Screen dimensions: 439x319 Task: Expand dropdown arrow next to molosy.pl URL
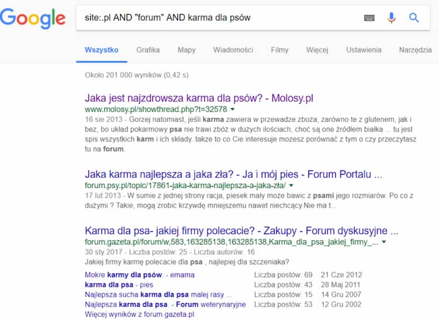(x=232, y=109)
